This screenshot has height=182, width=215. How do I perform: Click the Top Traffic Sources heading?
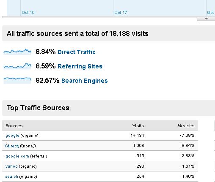[38, 108]
